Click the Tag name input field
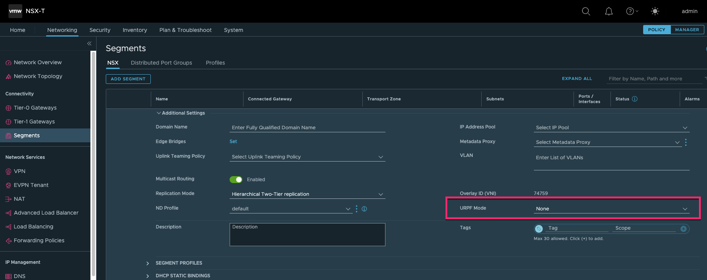 pyautogui.click(x=578, y=228)
